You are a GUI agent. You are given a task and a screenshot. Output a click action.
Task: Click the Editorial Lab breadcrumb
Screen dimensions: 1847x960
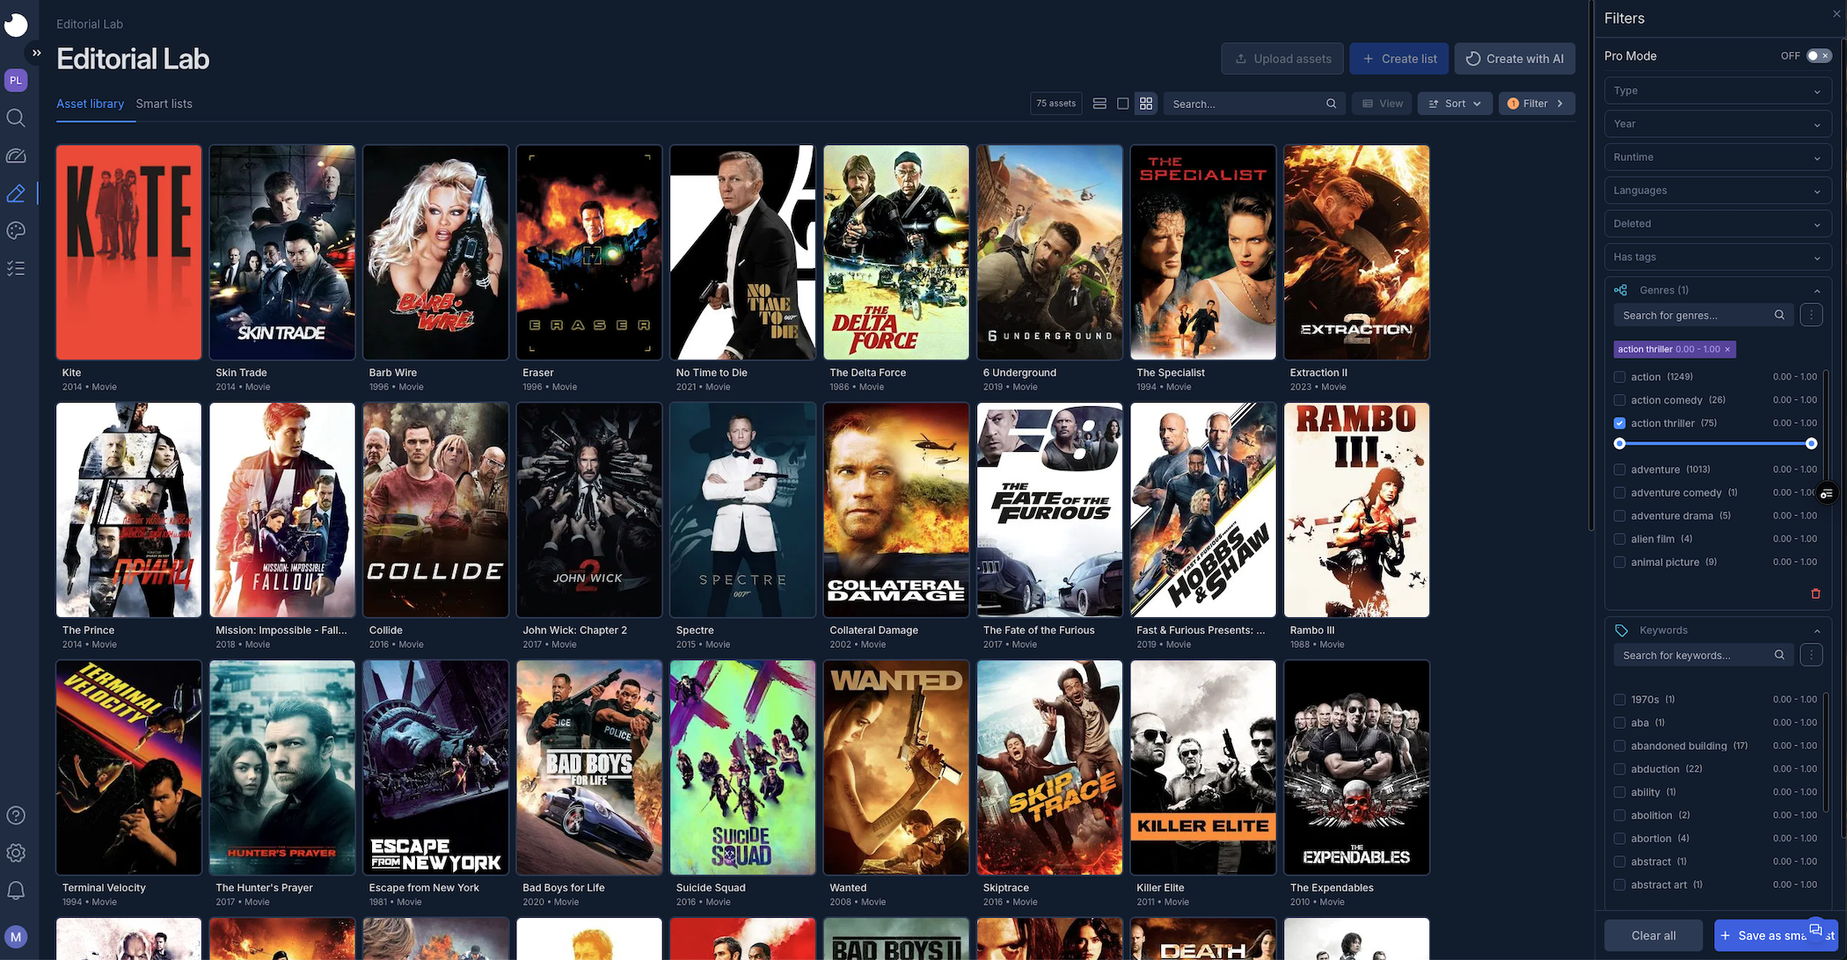point(90,24)
